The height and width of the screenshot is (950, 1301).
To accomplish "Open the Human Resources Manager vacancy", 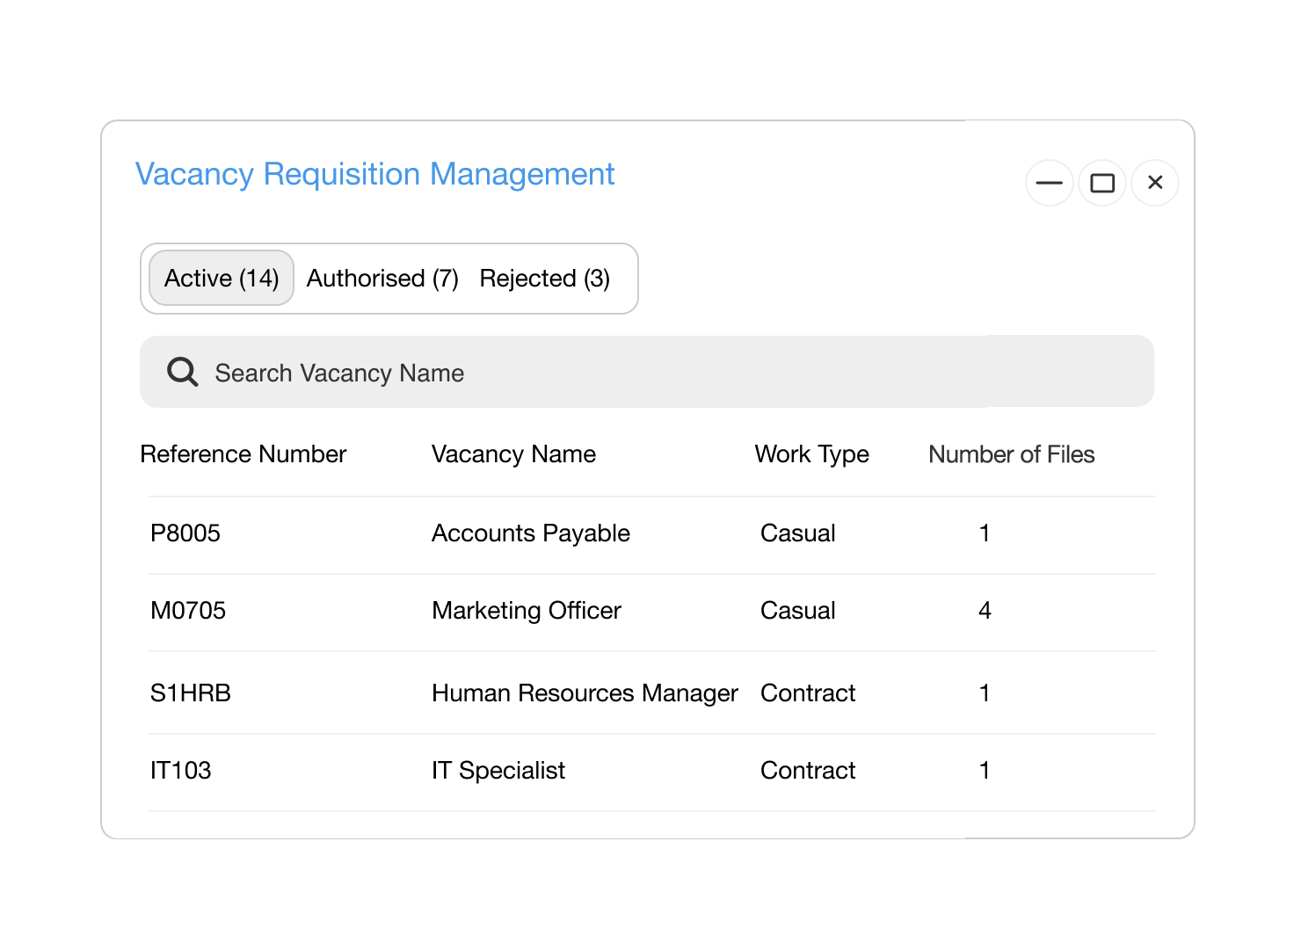I will [584, 693].
